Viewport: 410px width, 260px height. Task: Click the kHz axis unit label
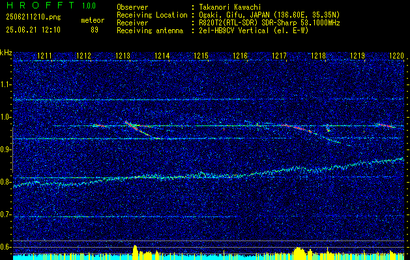point(6,53)
